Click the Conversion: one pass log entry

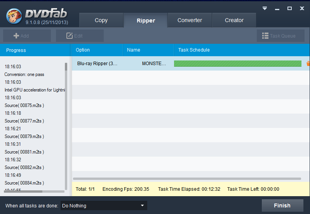tap(24, 74)
